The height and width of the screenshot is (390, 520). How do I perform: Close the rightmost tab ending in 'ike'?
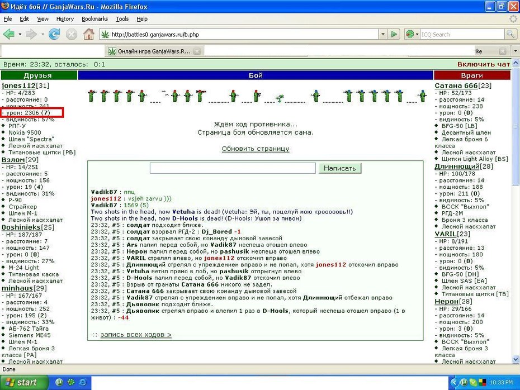[503, 51]
